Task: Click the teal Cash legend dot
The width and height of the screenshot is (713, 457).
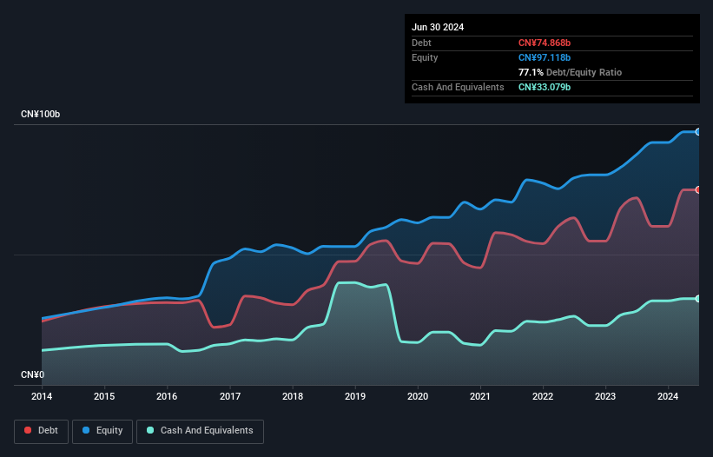Action: click(x=150, y=430)
